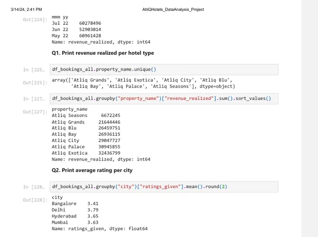Click the Atliq City revenue 29047727
Image resolution: width=318 pixels, height=237 pixels.
point(109,141)
